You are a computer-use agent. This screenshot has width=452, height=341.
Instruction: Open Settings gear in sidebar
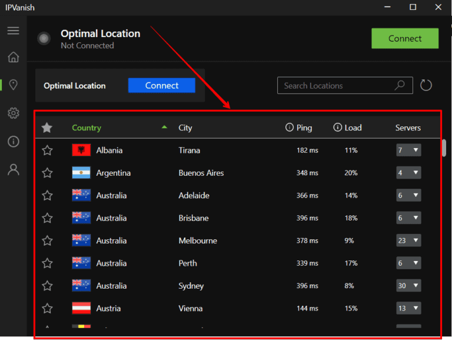[13, 113]
